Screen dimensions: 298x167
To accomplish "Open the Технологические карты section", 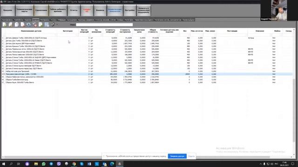I will point(25,10).
